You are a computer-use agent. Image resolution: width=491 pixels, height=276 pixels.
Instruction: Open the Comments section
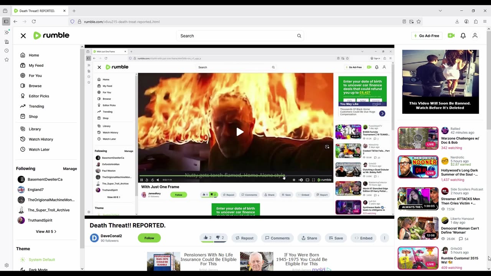pyautogui.click(x=277, y=238)
